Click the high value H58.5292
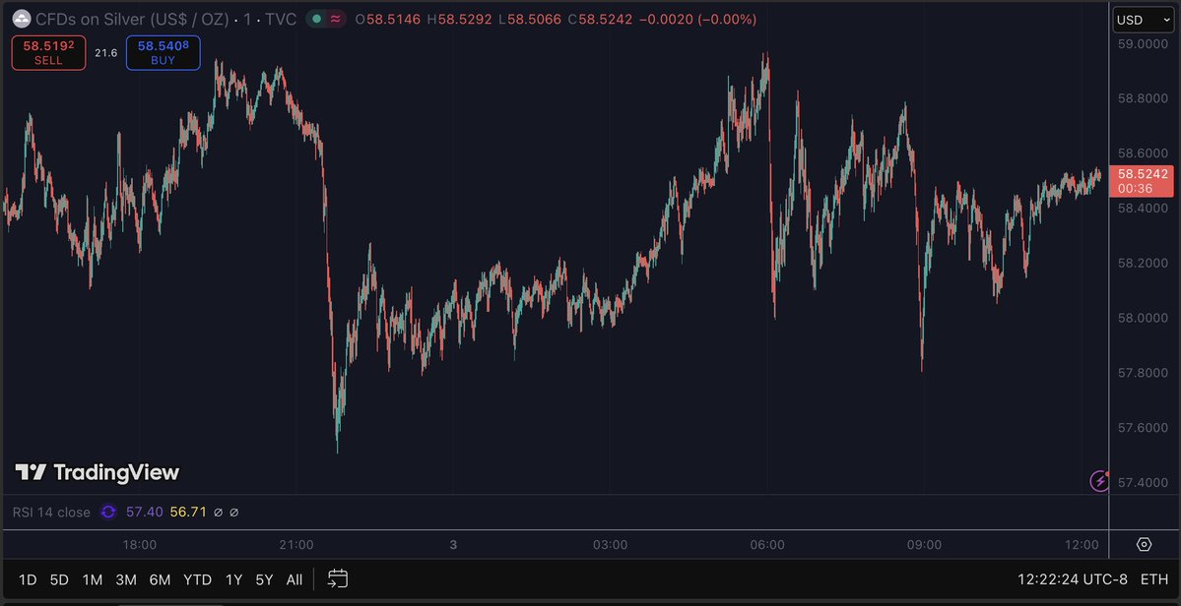 459,20
